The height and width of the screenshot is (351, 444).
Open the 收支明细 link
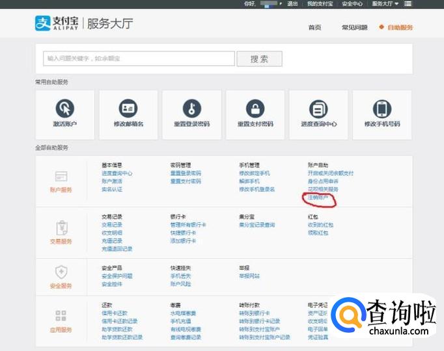(112, 233)
